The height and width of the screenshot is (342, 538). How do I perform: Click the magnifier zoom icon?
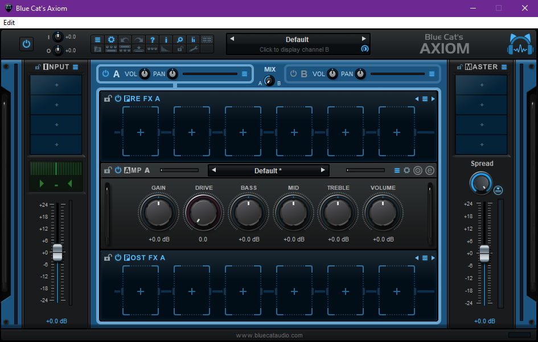coord(180,40)
